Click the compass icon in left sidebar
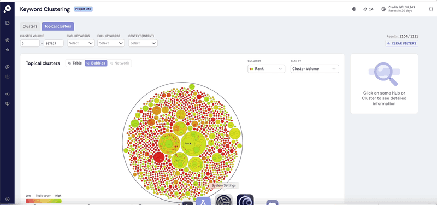437x205 pixels. (x=8, y=40)
